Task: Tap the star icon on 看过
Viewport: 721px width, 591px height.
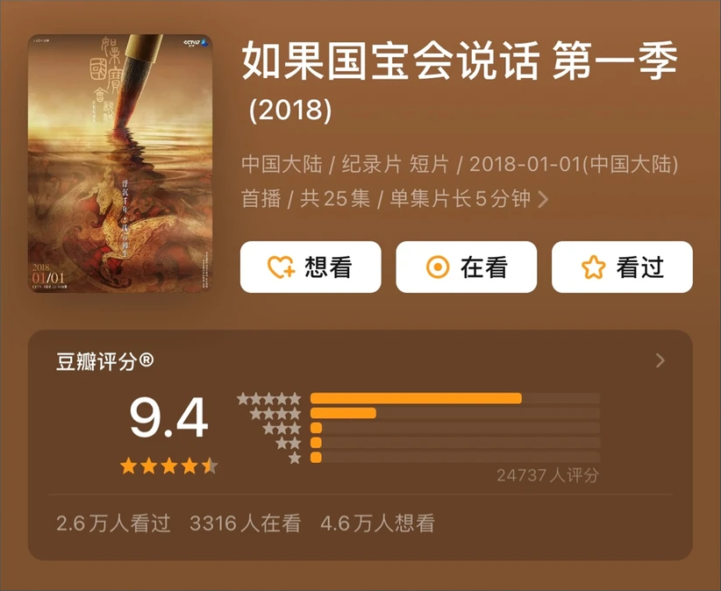Action: (x=593, y=267)
